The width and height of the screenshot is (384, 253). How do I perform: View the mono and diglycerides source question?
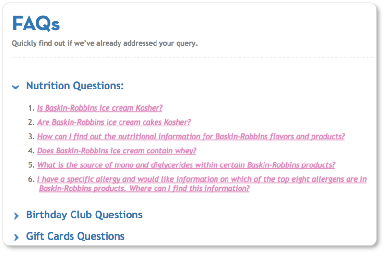pyautogui.click(x=186, y=165)
